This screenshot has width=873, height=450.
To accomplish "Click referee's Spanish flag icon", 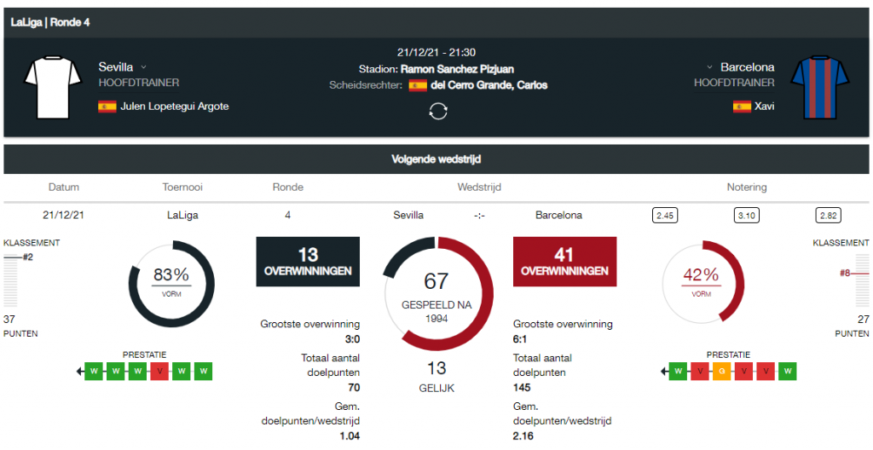I will pos(418,85).
